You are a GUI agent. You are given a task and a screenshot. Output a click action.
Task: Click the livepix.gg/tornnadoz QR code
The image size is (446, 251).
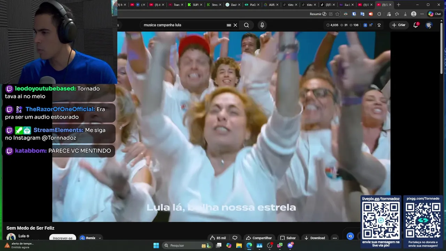[381, 220]
